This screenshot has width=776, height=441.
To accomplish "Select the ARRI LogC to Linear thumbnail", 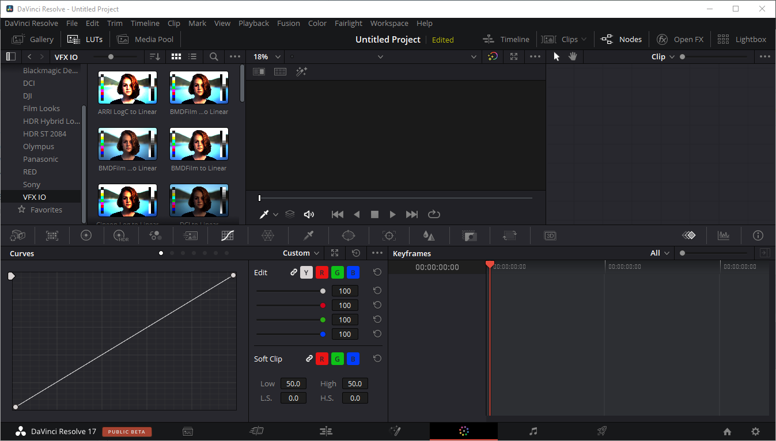I will (127, 88).
